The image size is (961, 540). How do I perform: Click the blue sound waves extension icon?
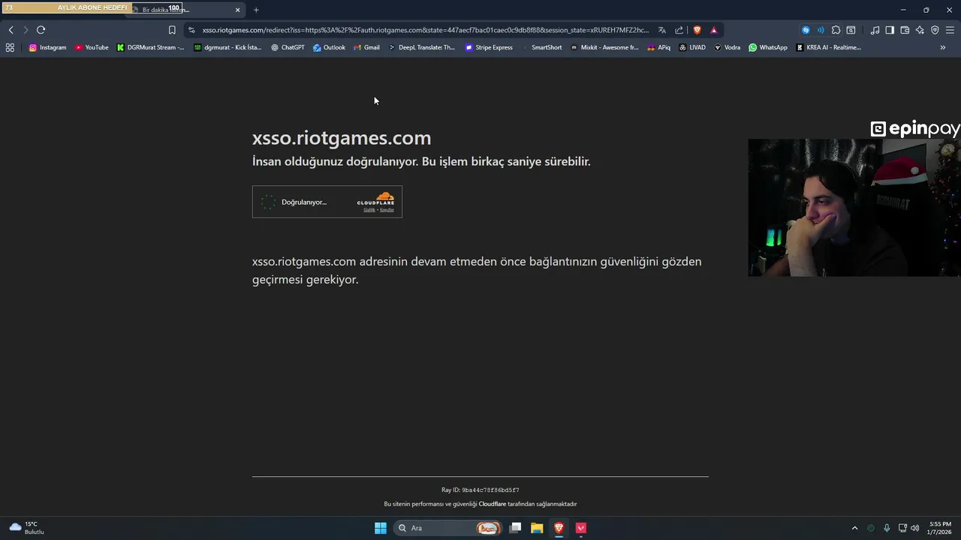[x=821, y=30]
